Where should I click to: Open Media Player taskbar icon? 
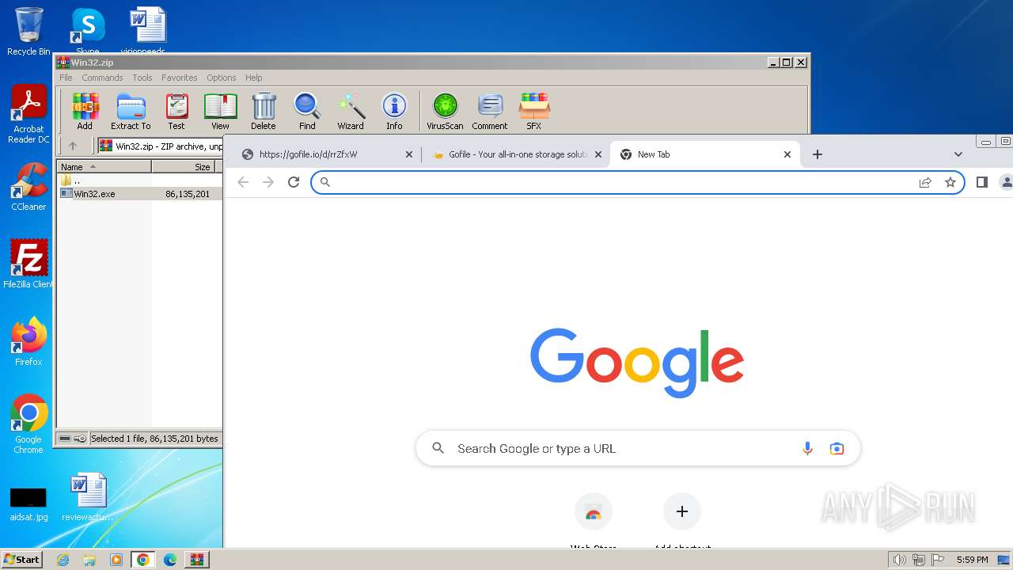coord(116,560)
